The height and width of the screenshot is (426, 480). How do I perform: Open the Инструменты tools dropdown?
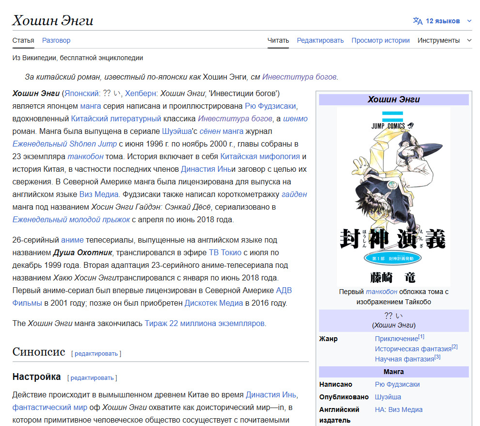(x=444, y=40)
